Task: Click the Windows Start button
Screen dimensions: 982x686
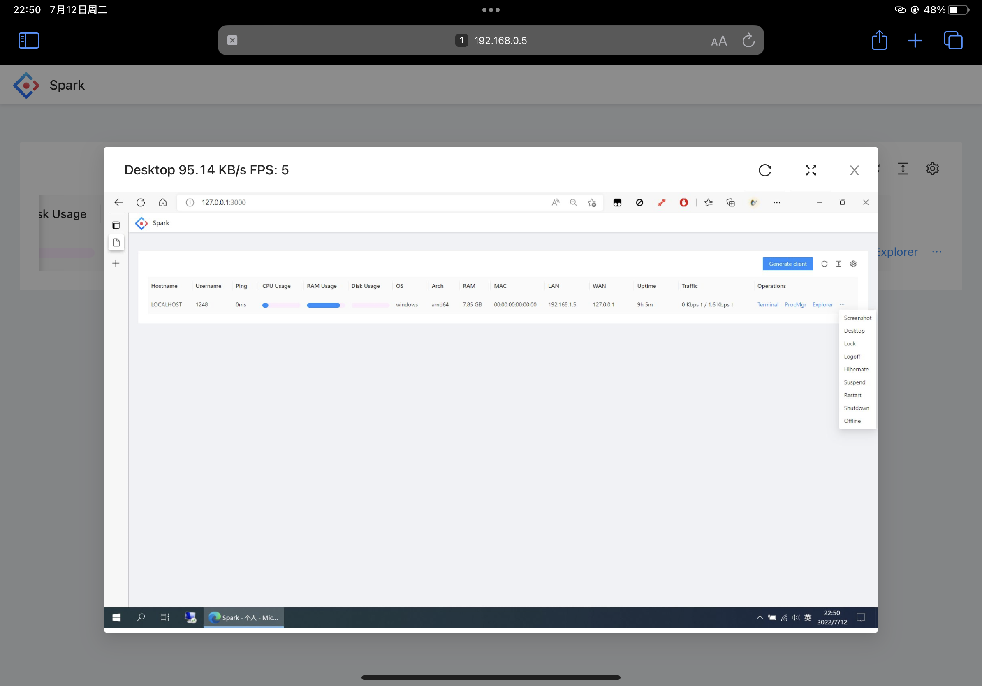Action: click(x=116, y=618)
